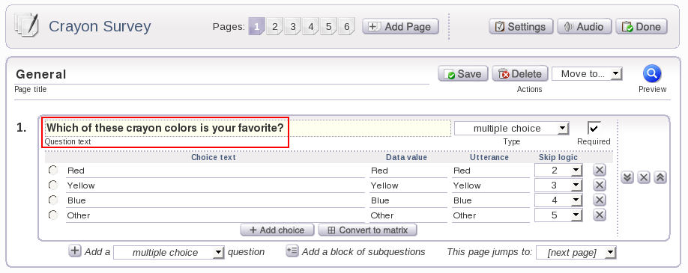The height and width of the screenshot is (273, 688).
Task: Open the multiple choice Type dropdown
Action: pos(512,129)
